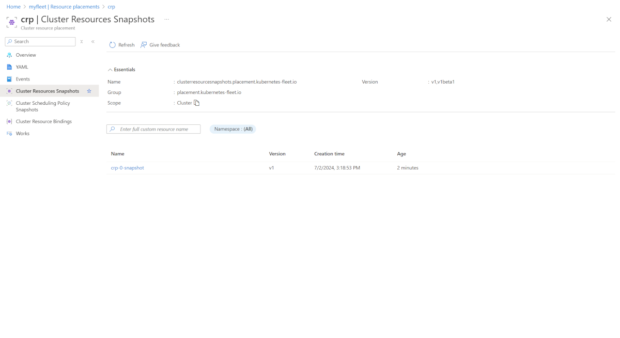Click the Cluster resource placement icon
Screen dimensions: 620x338
(x=11, y=22)
